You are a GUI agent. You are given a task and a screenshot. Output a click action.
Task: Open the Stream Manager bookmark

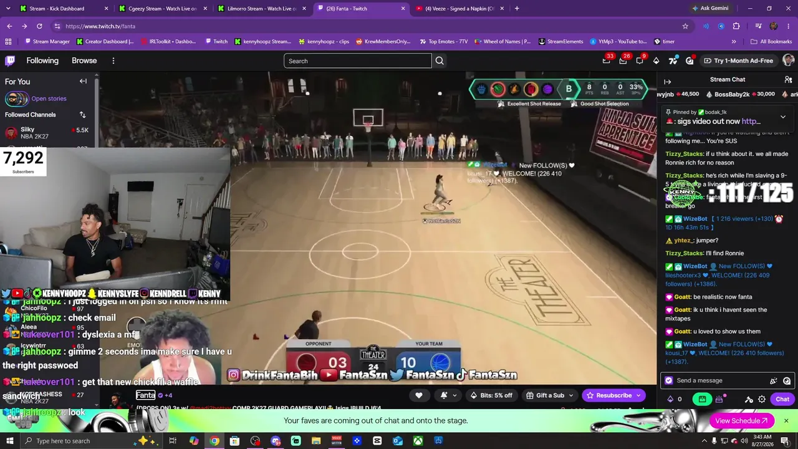(47, 42)
